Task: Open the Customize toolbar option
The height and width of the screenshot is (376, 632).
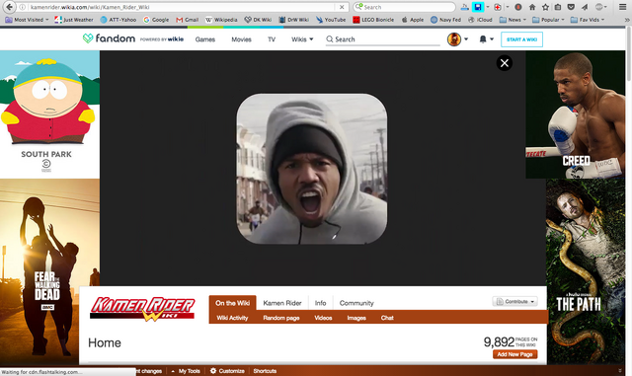Action: click(x=227, y=371)
